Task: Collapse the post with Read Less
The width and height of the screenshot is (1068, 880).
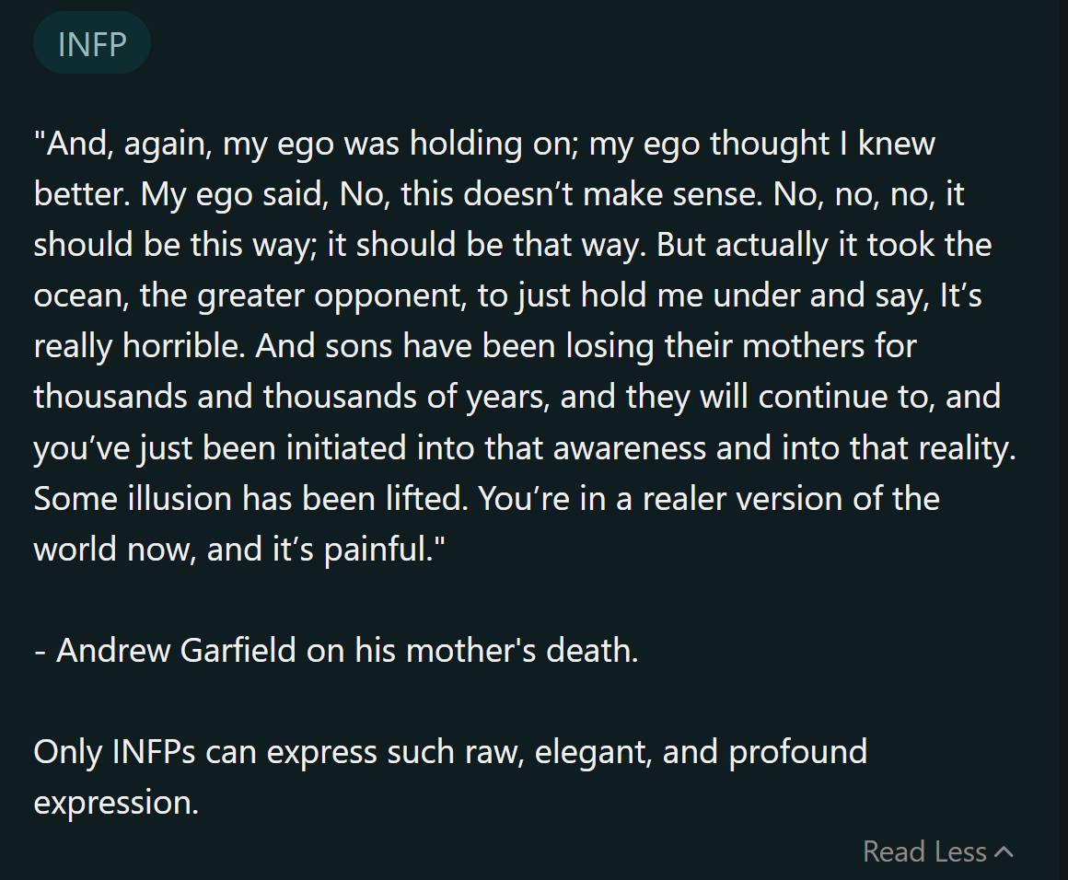Action: coord(937,851)
